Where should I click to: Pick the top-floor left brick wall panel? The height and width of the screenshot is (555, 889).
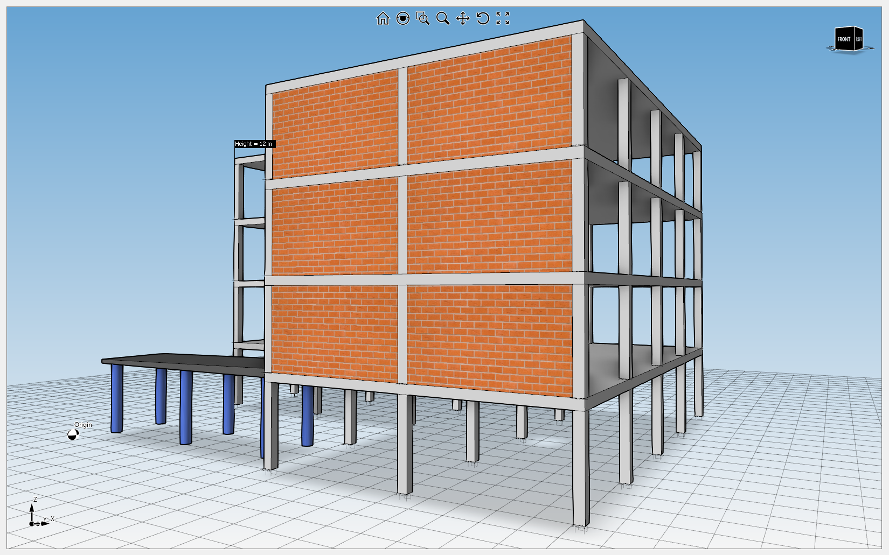click(334, 129)
